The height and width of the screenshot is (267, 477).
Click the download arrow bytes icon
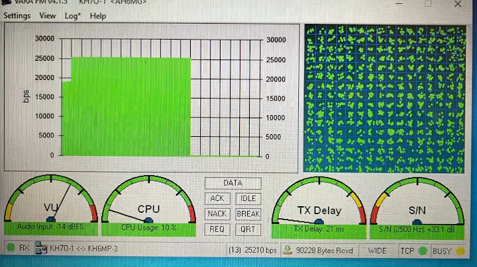287,250
